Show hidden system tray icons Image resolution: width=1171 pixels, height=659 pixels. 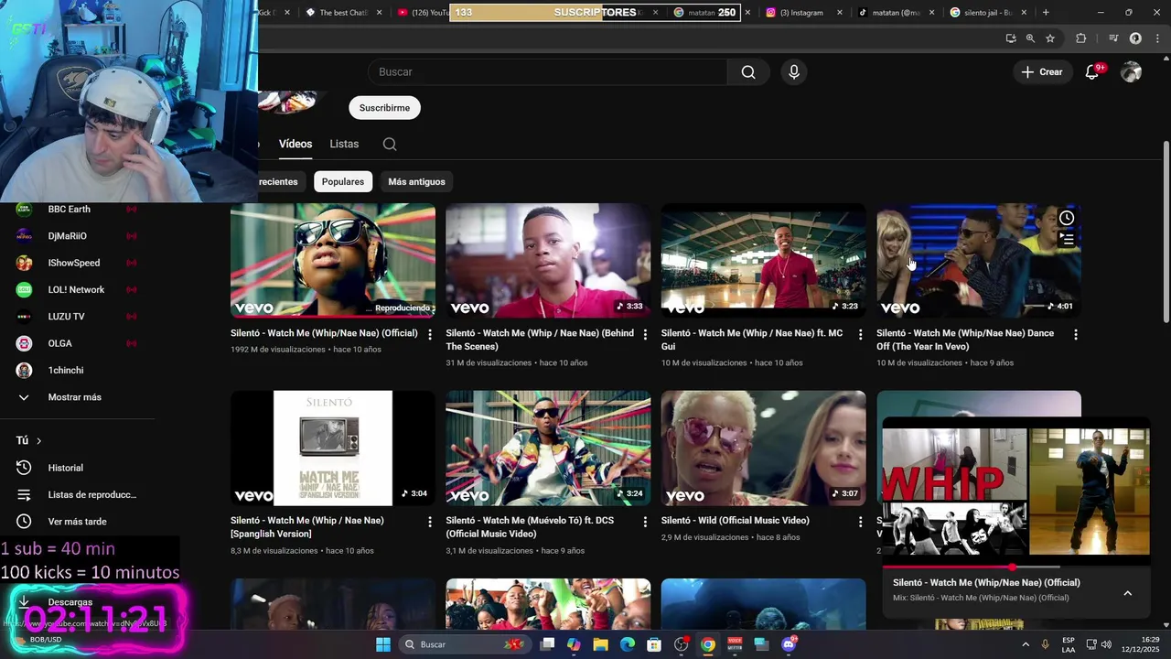pos(1025,644)
